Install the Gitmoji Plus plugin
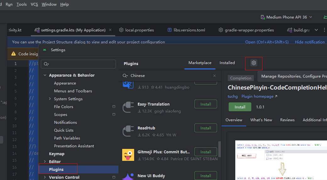 pos(206,152)
